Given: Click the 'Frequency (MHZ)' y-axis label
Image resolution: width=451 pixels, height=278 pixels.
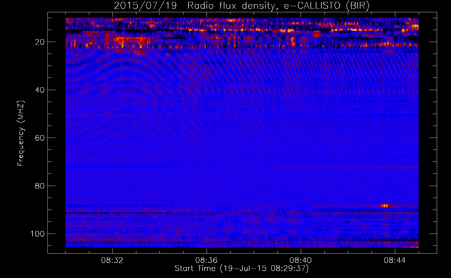Looking at the screenshot, I should pos(21,133).
